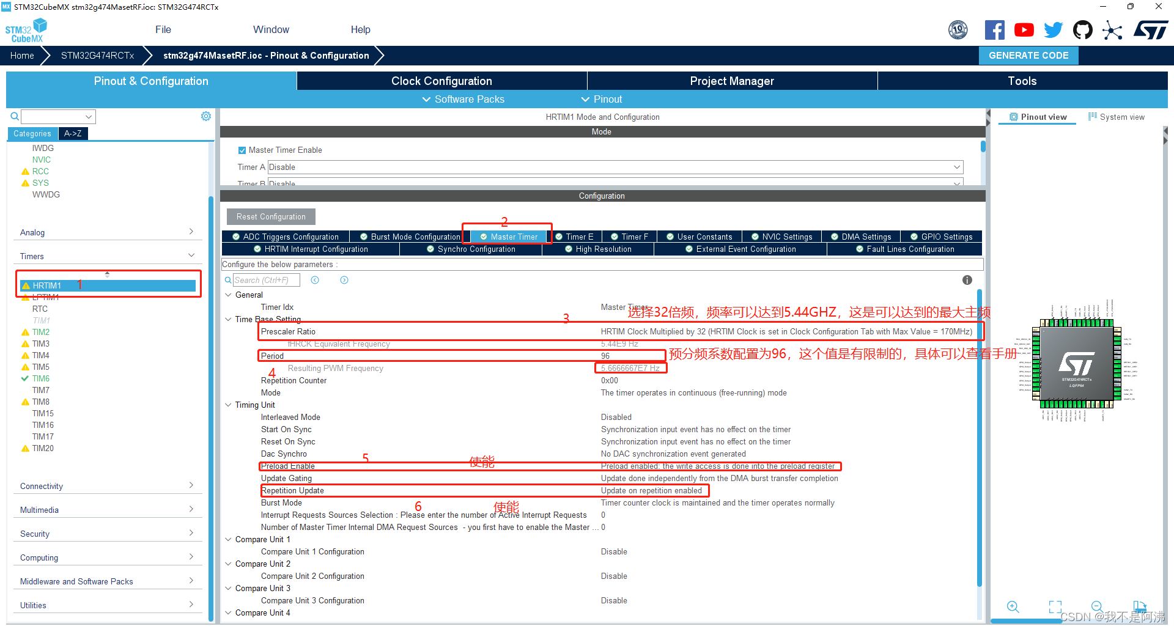Click the peripheral search magnifier icon

15,116
